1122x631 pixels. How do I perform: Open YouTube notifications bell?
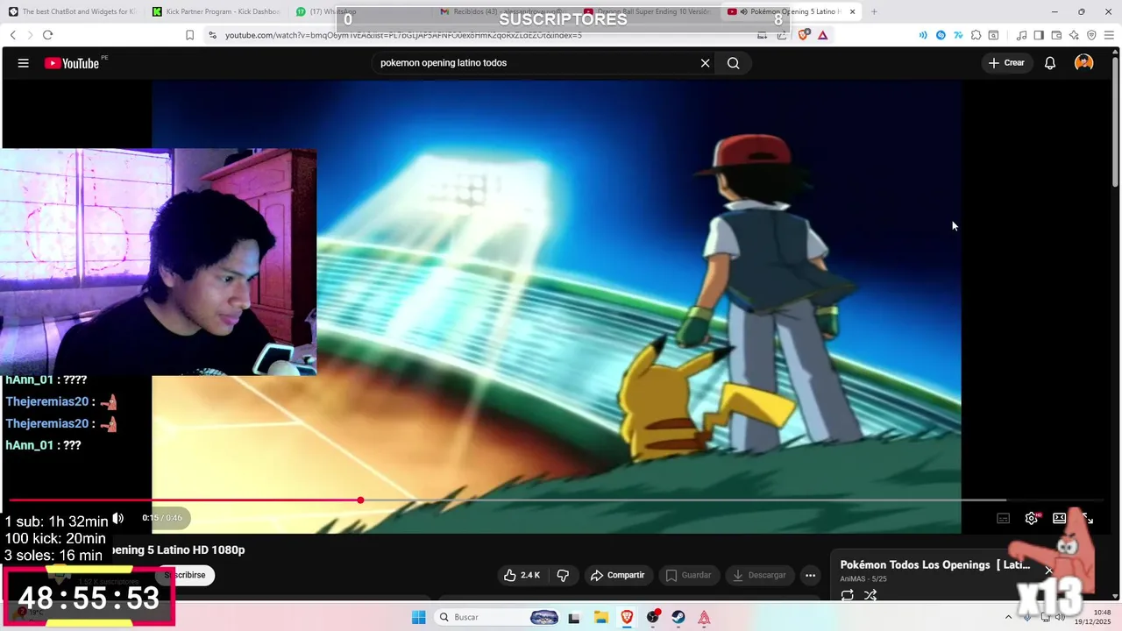1049,63
